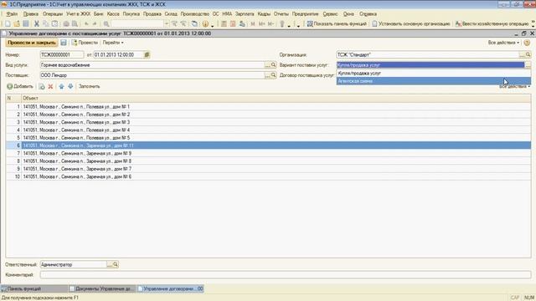Image resolution: width=536 pixels, height=301 pixels.
Task: Click the M memory button in toolbar
Action: [253, 24]
